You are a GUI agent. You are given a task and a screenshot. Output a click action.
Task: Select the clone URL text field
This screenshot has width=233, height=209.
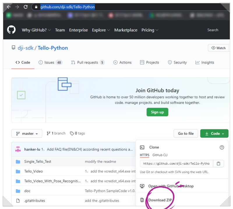[x=176, y=164]
